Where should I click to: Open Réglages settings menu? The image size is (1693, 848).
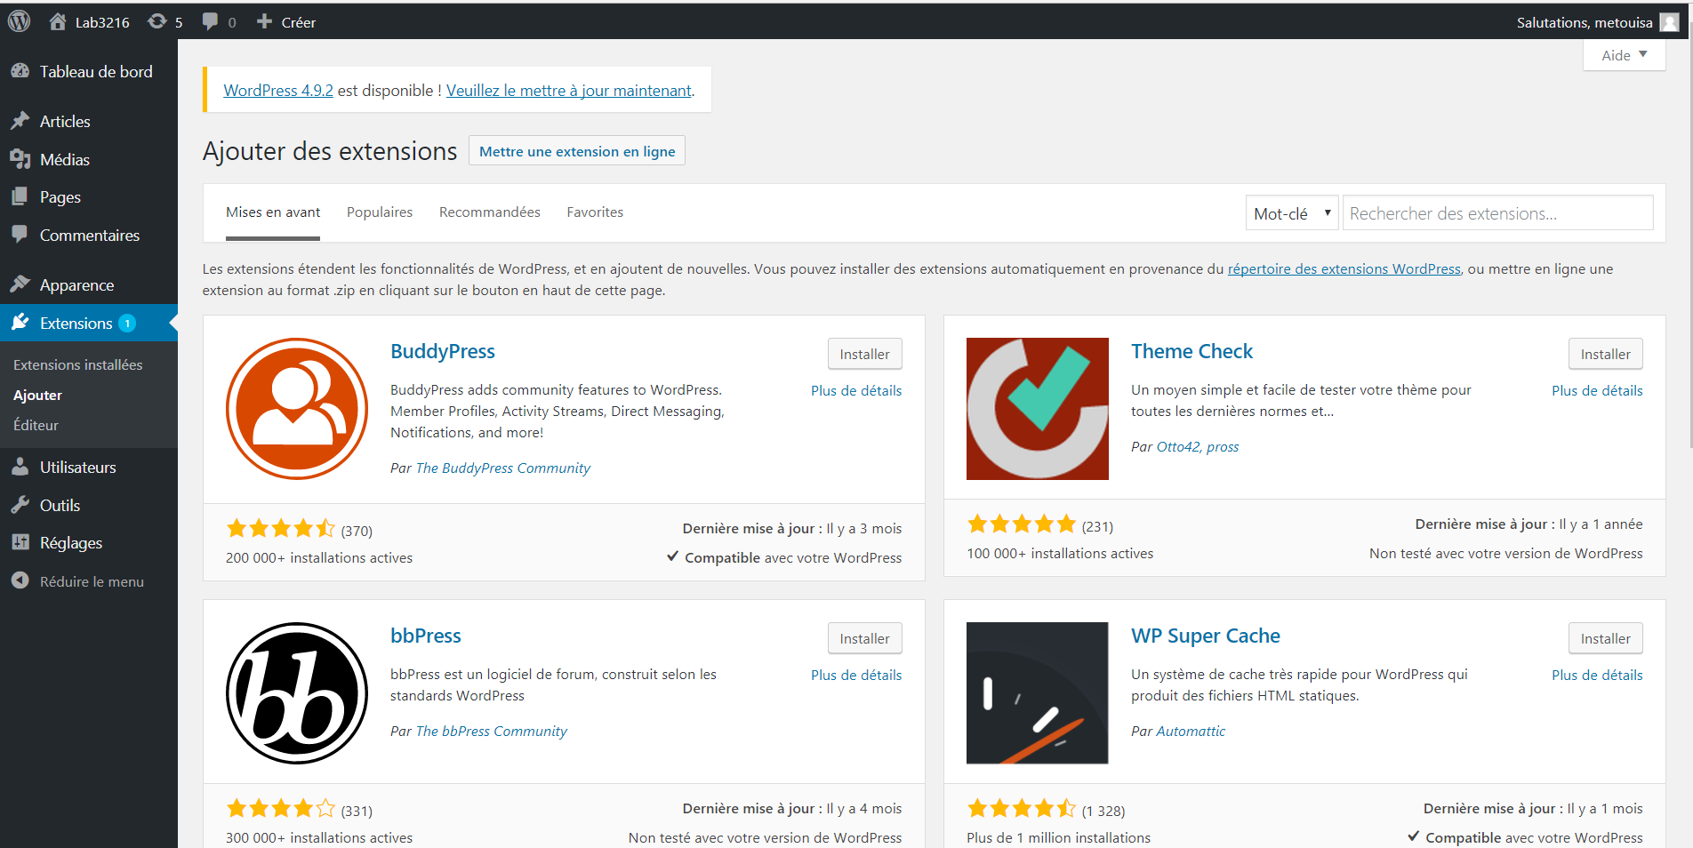[70, 543]
